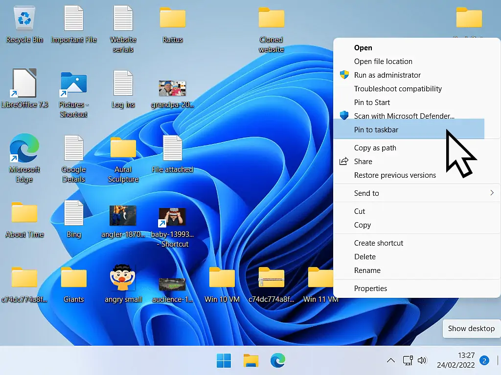Viewport: 501px width, 375px height.
Task: Open the Start menu Windows logo
Action: (224, 361)
